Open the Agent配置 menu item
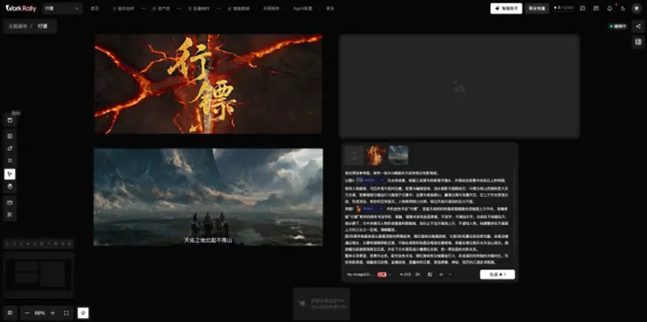This screenshot has width=647, height=322. [x=302, y=8]
